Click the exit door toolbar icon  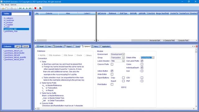click(40, 8)
